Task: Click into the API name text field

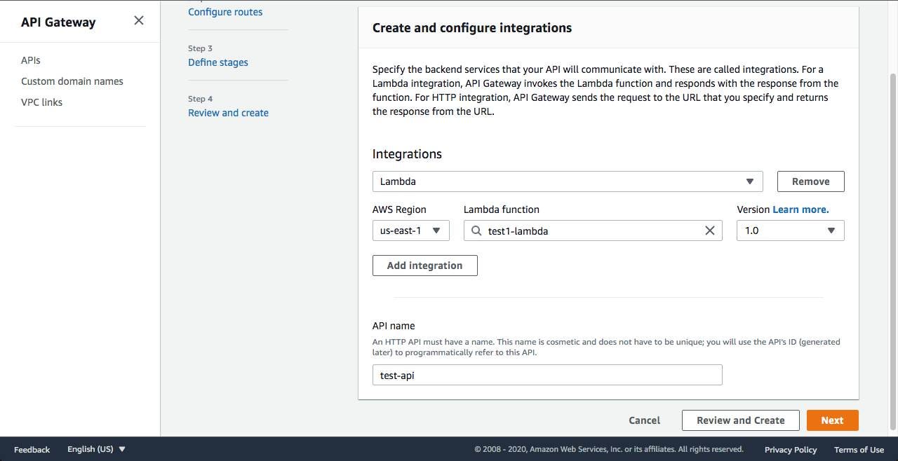Action: click(x=547, y=375)
